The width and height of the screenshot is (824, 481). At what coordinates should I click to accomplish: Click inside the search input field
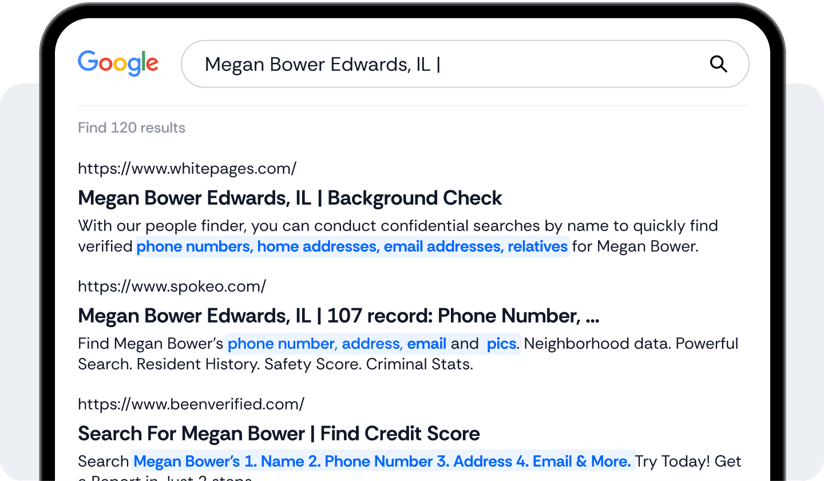(401, 64)
